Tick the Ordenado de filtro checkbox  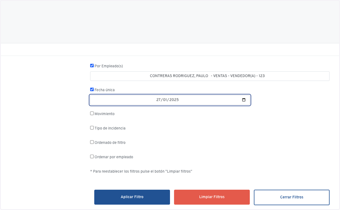[x=92, y=142]
